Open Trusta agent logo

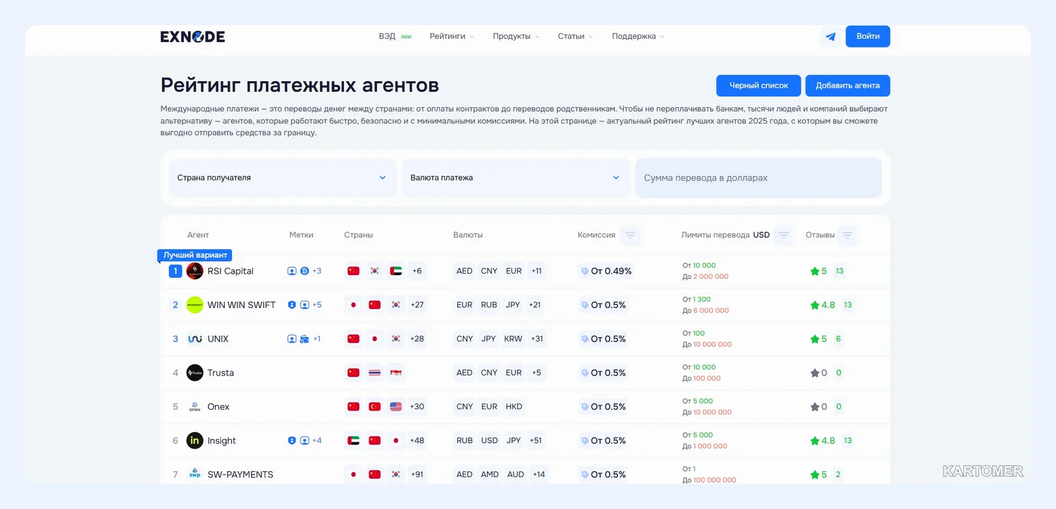(195, 373)
